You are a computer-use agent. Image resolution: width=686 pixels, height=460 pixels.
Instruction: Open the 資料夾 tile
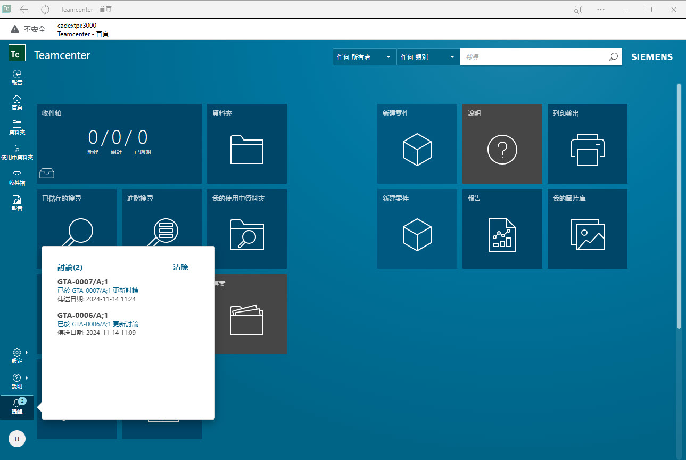(x=247, y=144)
